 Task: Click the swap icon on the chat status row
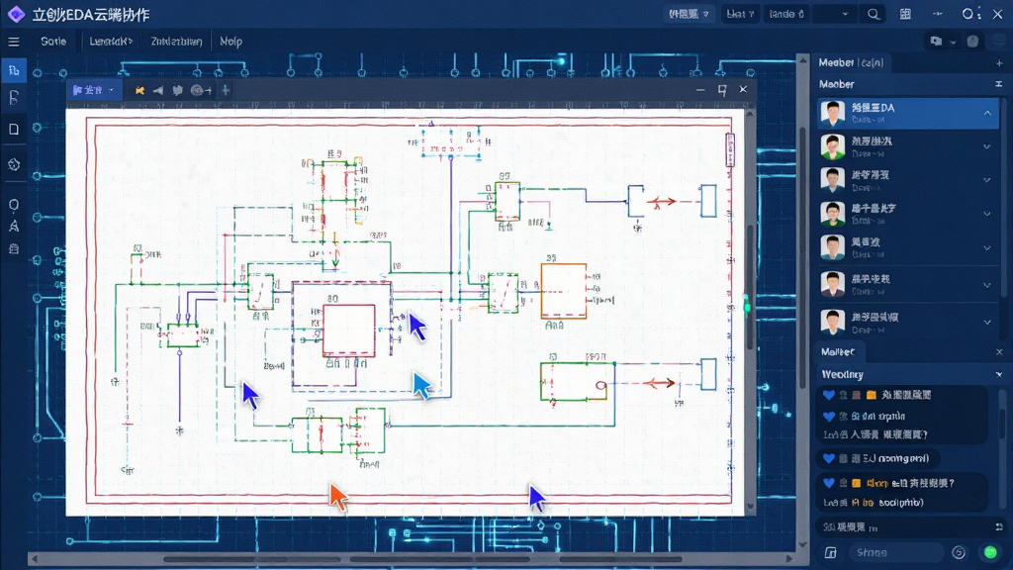[x=999, y=526]
